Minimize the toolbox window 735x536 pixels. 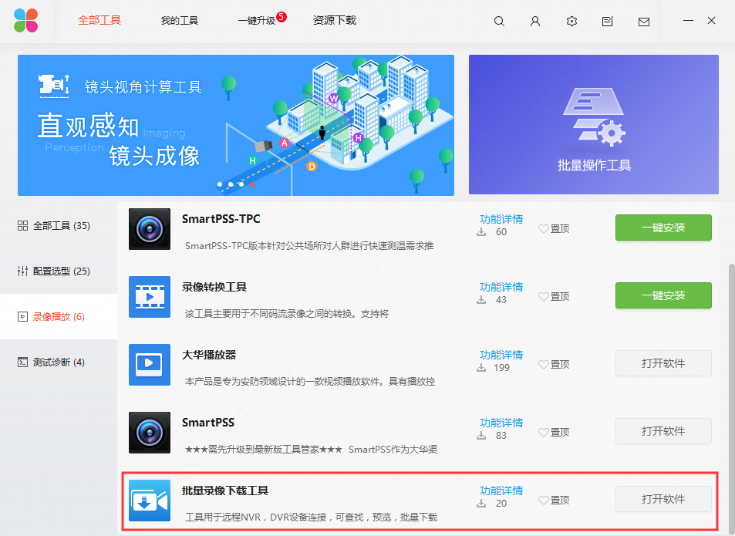pos(688,21)
